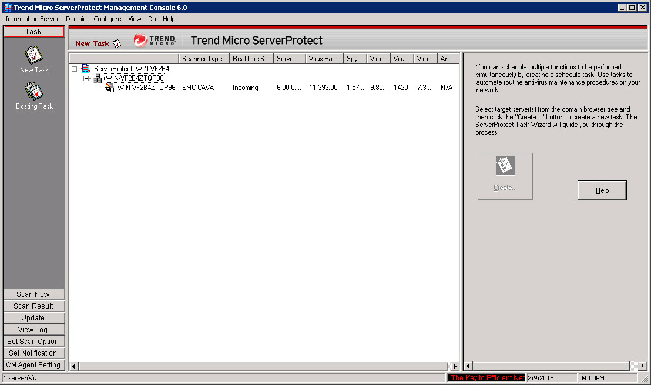This screenshot has height=385, width=651.
Task: Switch to the Update sidebar section
Action: [x=33, y=318]
